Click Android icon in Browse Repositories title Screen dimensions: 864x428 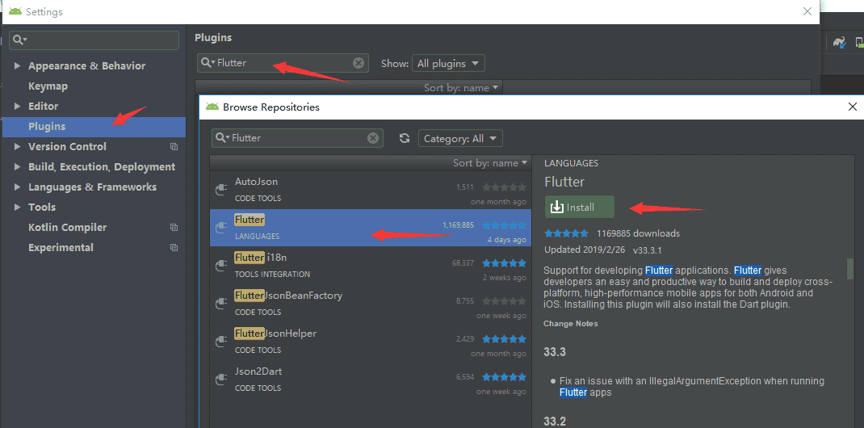pyautogui.click(x=212, y=107)
